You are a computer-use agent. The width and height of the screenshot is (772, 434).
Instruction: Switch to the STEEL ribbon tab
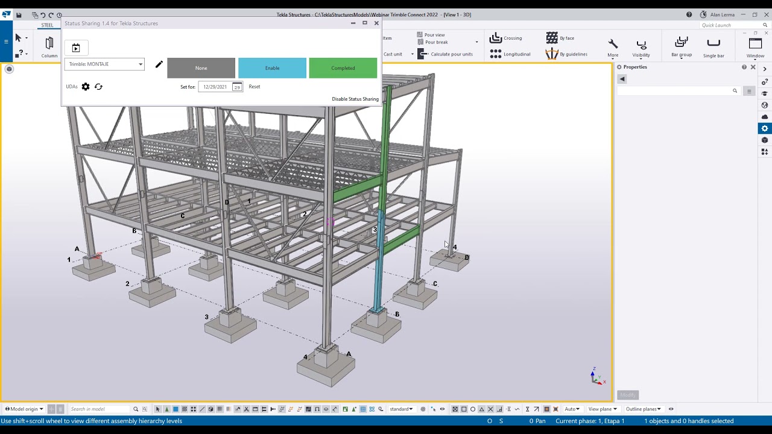[47, 25]
